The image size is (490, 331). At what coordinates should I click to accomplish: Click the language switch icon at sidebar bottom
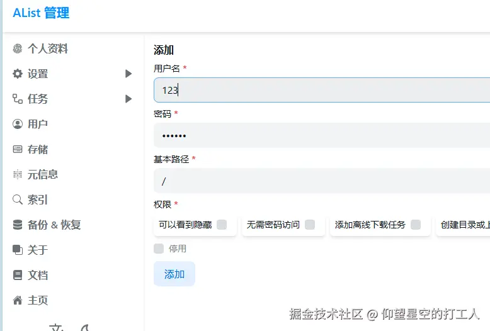tap(57, 327)
